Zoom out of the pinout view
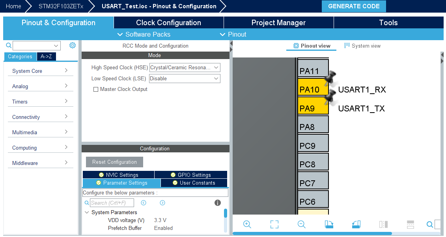The width and height of the screenshot is (446, 237). pyautogui.click(x=302, y=224)
